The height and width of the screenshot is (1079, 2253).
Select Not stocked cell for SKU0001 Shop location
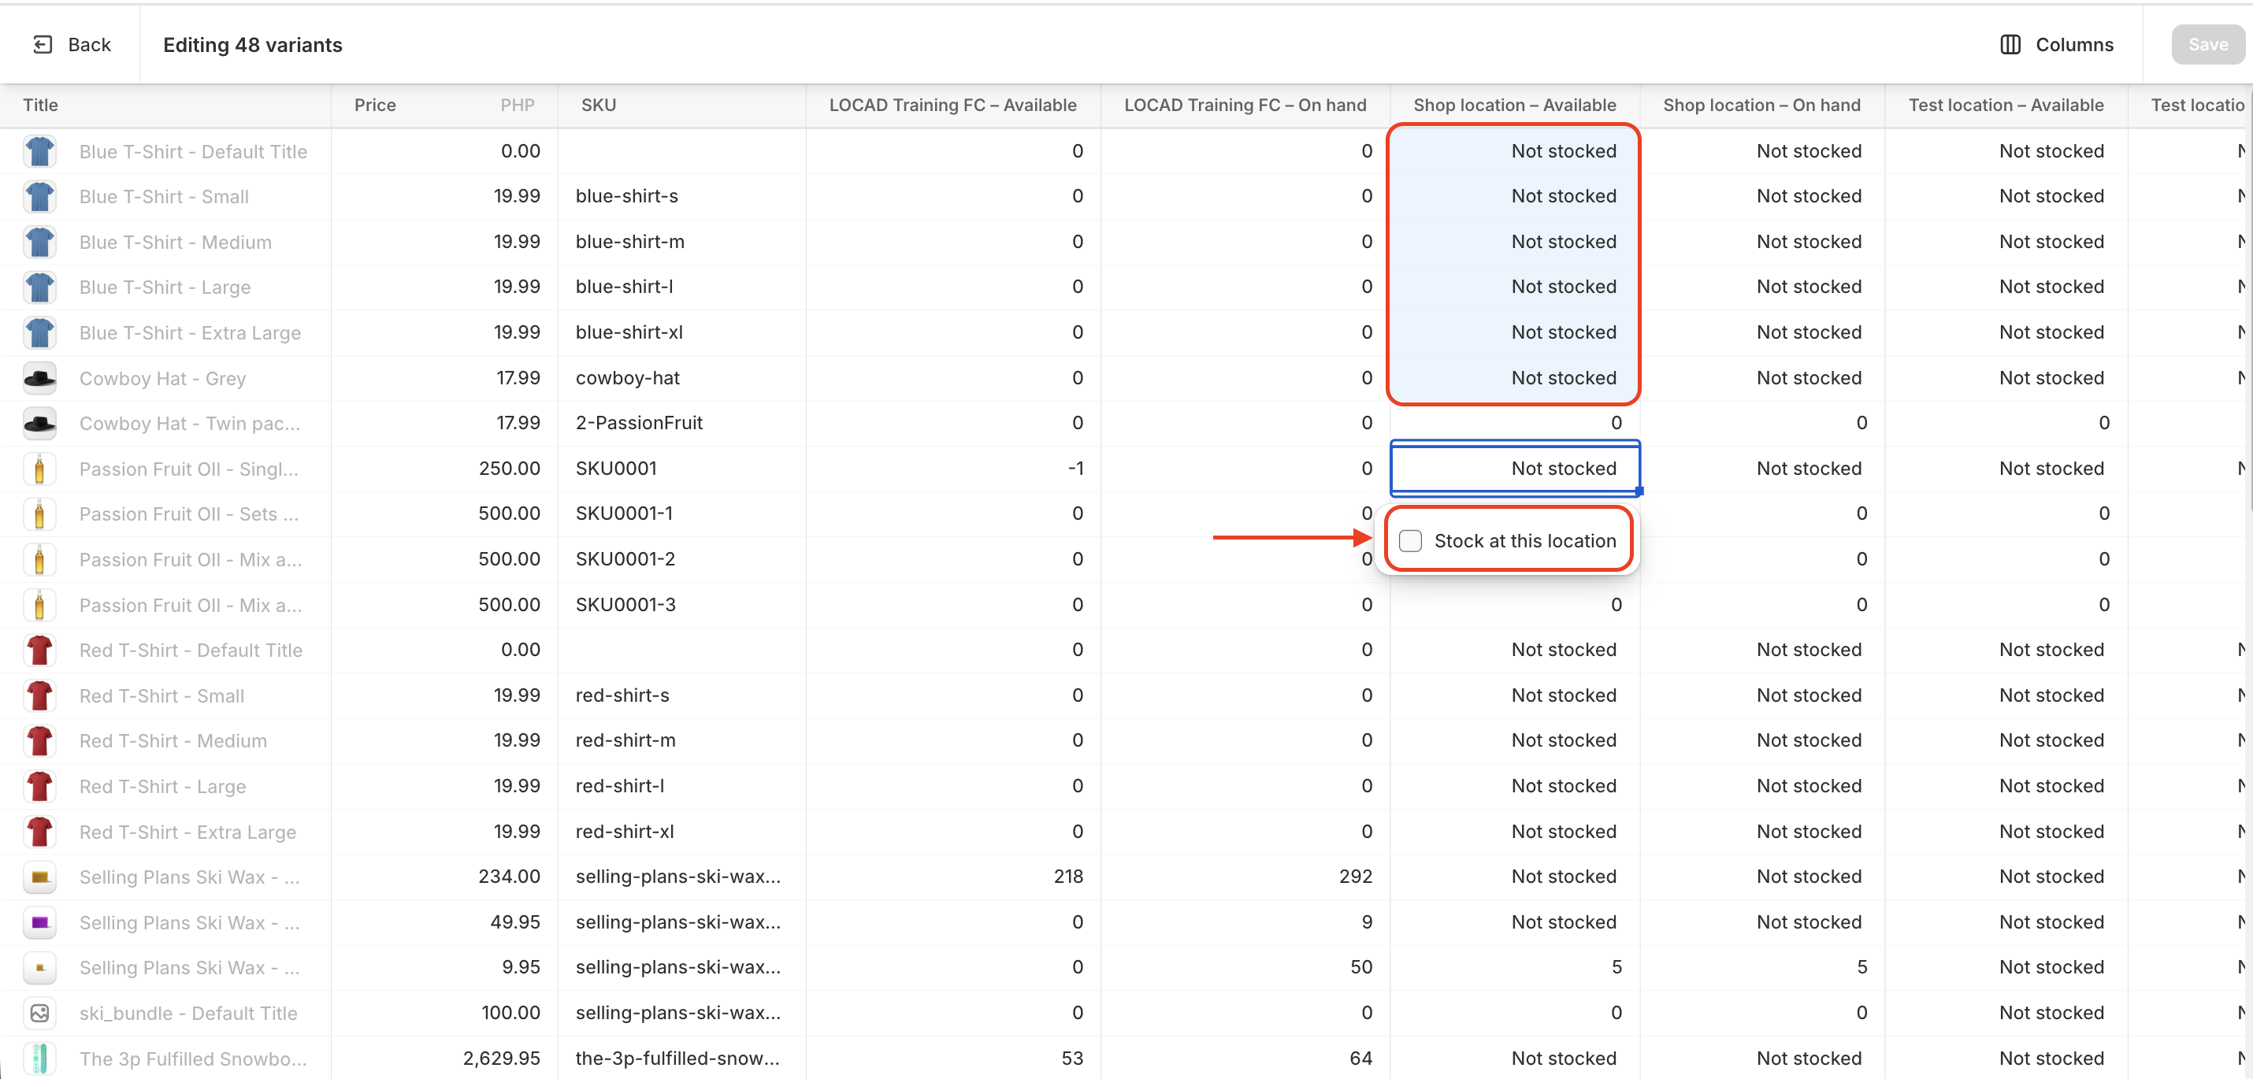coord(1514,469)
